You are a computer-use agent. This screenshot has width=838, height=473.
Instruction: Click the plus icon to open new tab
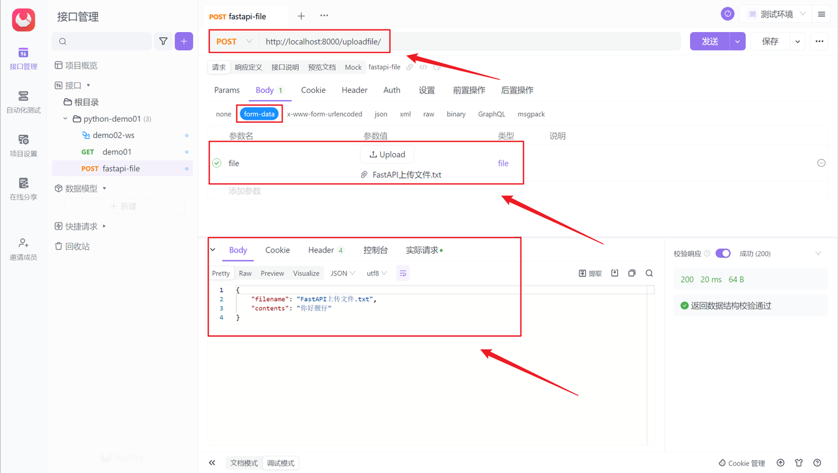[301, 16]
